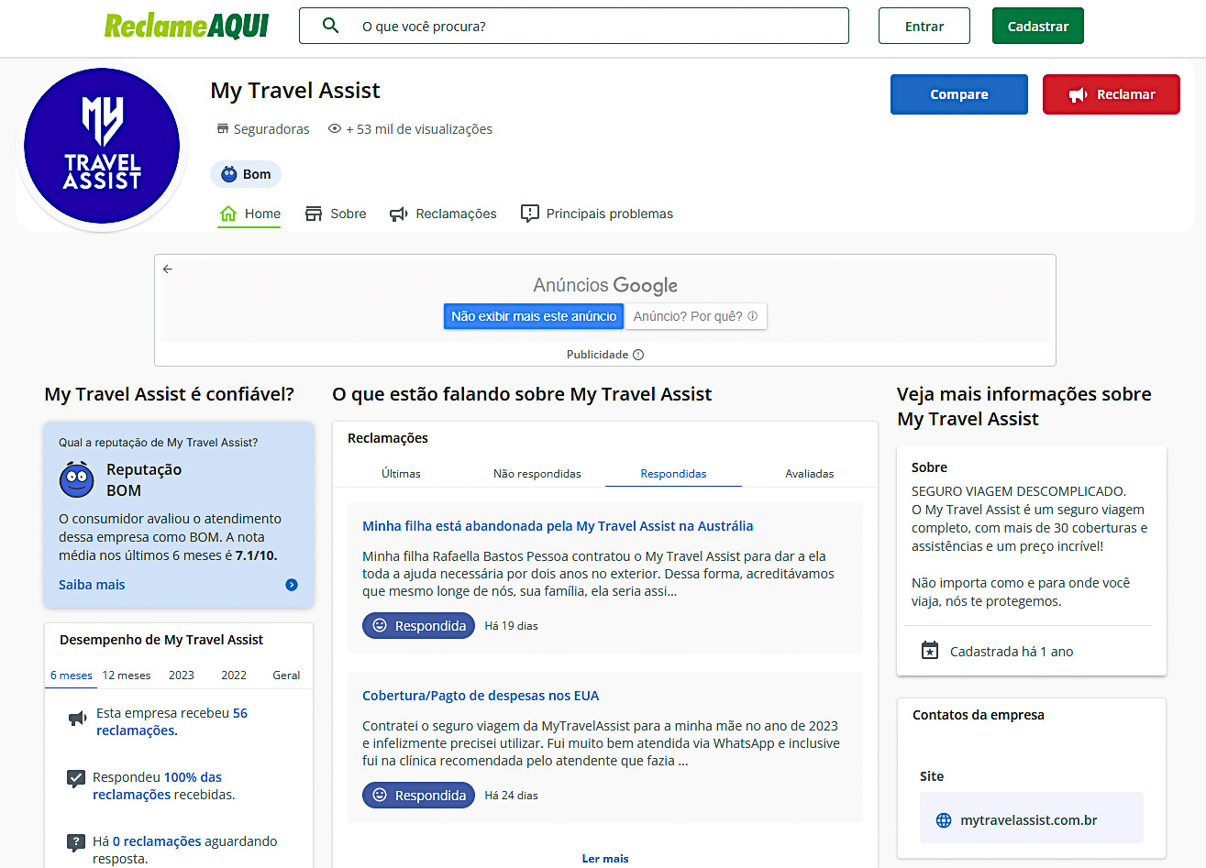Open the Reclamações navigation tab
Screen dimensions: 1206x868
[x=443, y=214]
